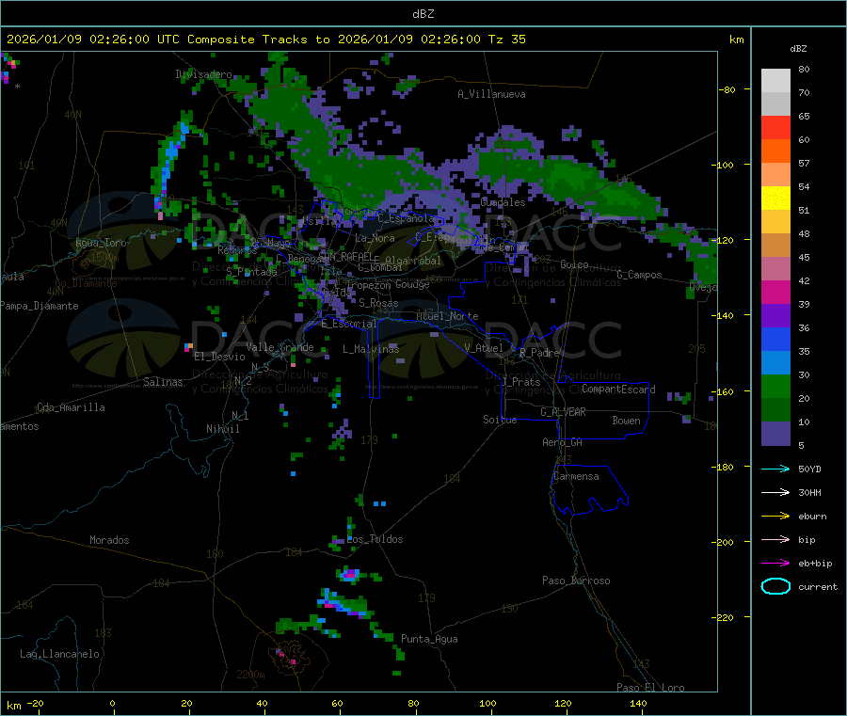The height and width of the screenshot is (716, 847).
Task: Select the 'El_Desvio' place label
Action: point(219,357)
